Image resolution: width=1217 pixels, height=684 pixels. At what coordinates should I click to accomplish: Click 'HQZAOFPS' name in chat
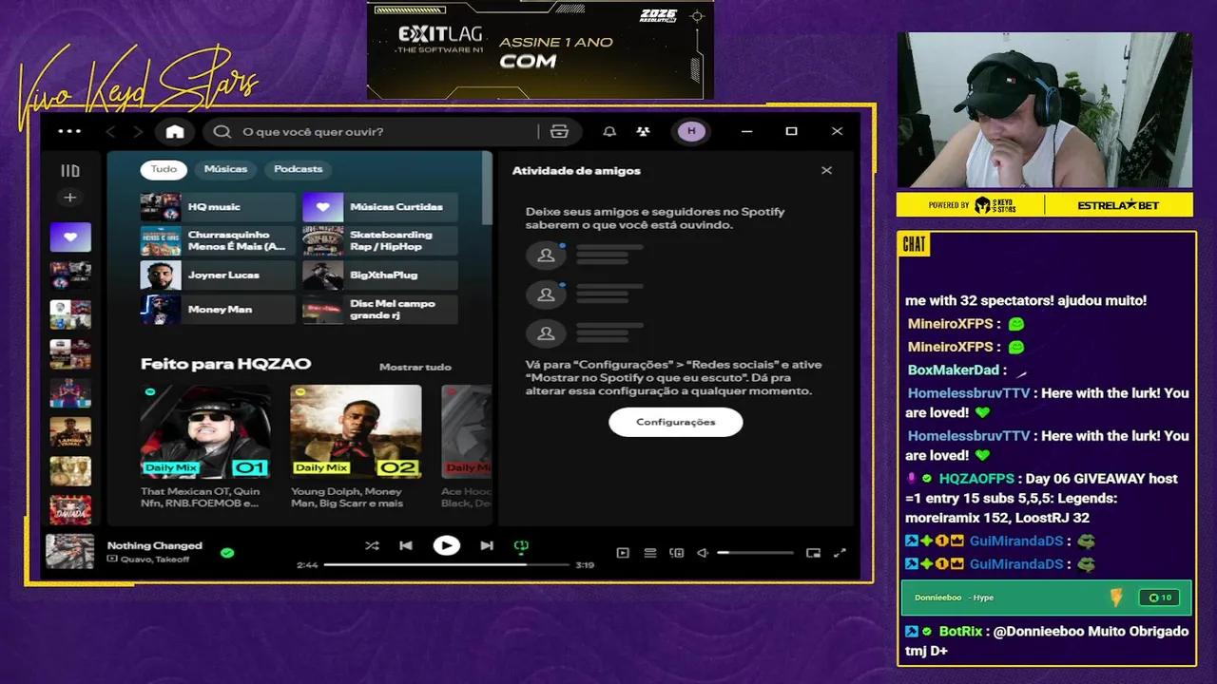coord(978,479)
